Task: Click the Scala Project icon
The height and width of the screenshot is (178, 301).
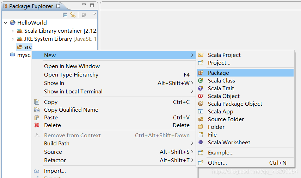Action: point(201,55)
